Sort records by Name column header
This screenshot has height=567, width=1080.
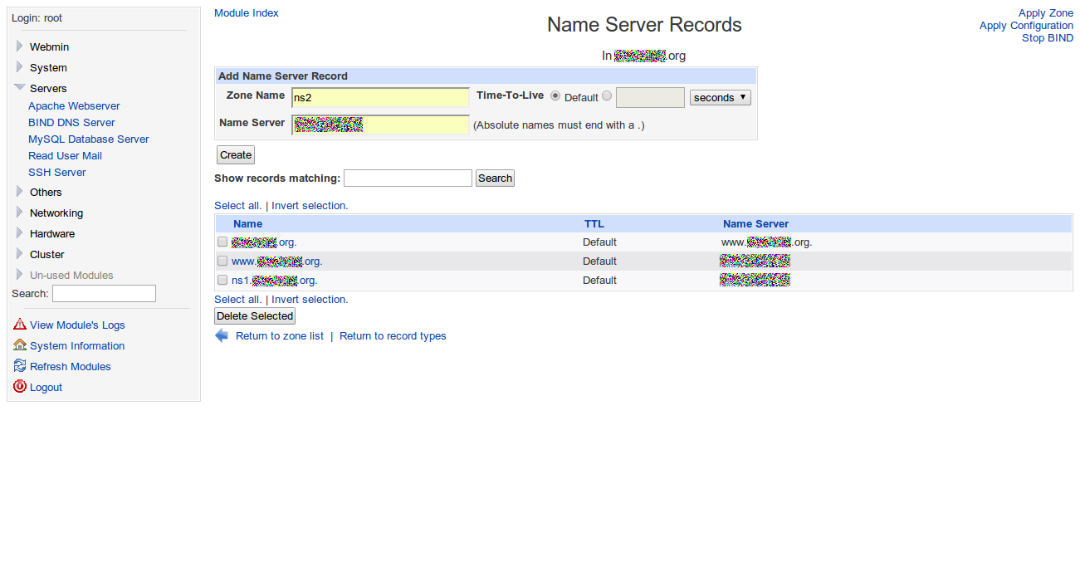(247, 224)
